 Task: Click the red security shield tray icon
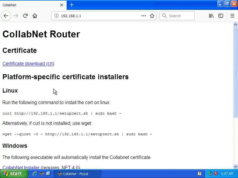216,174
